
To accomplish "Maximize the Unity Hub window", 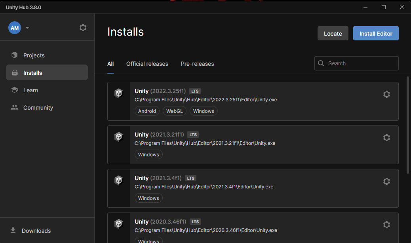I will pyautogui.click(x=383, y=7).
